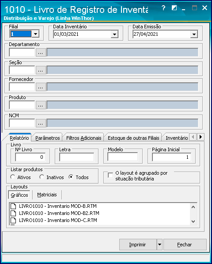
Task: Select the LIVRO1010 Inventario MOD-B2.RTM file icon
Action: [13, 213]
